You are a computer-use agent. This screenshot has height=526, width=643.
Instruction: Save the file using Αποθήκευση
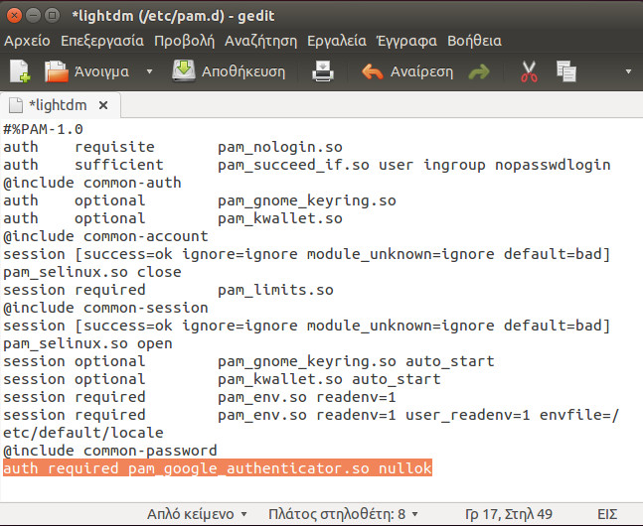230,71
